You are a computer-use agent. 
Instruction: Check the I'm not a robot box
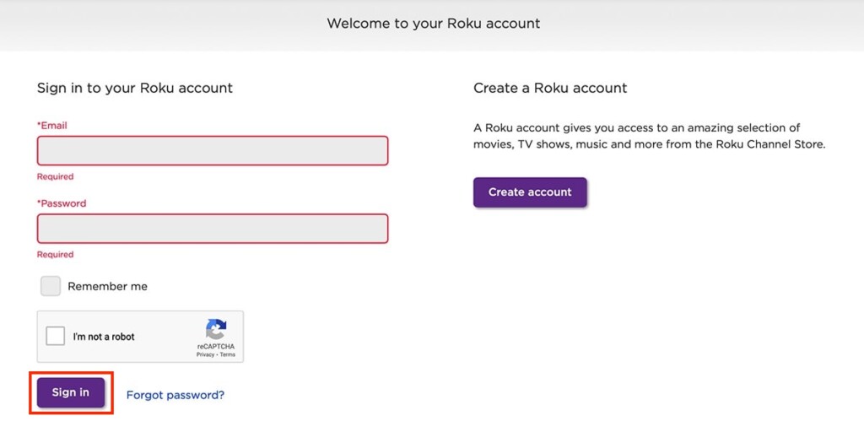coord(55,336)
